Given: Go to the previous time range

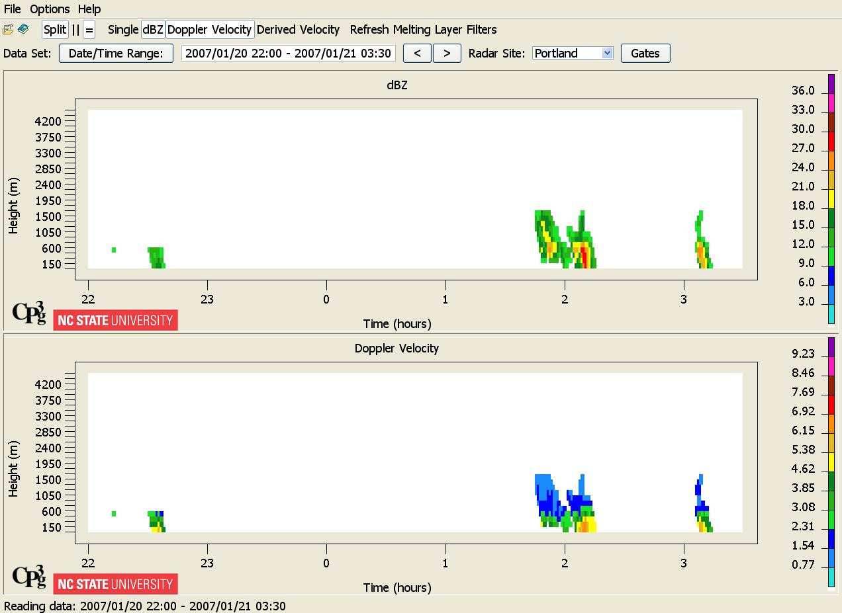Looking at the screenshot, I should click(417, 53).
